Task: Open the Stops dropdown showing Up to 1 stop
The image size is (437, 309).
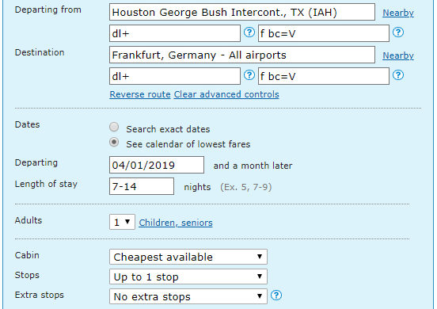Action: coord(188,277)
